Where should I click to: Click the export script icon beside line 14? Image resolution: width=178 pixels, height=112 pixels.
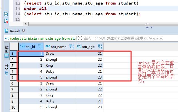(x=6, y=14)
